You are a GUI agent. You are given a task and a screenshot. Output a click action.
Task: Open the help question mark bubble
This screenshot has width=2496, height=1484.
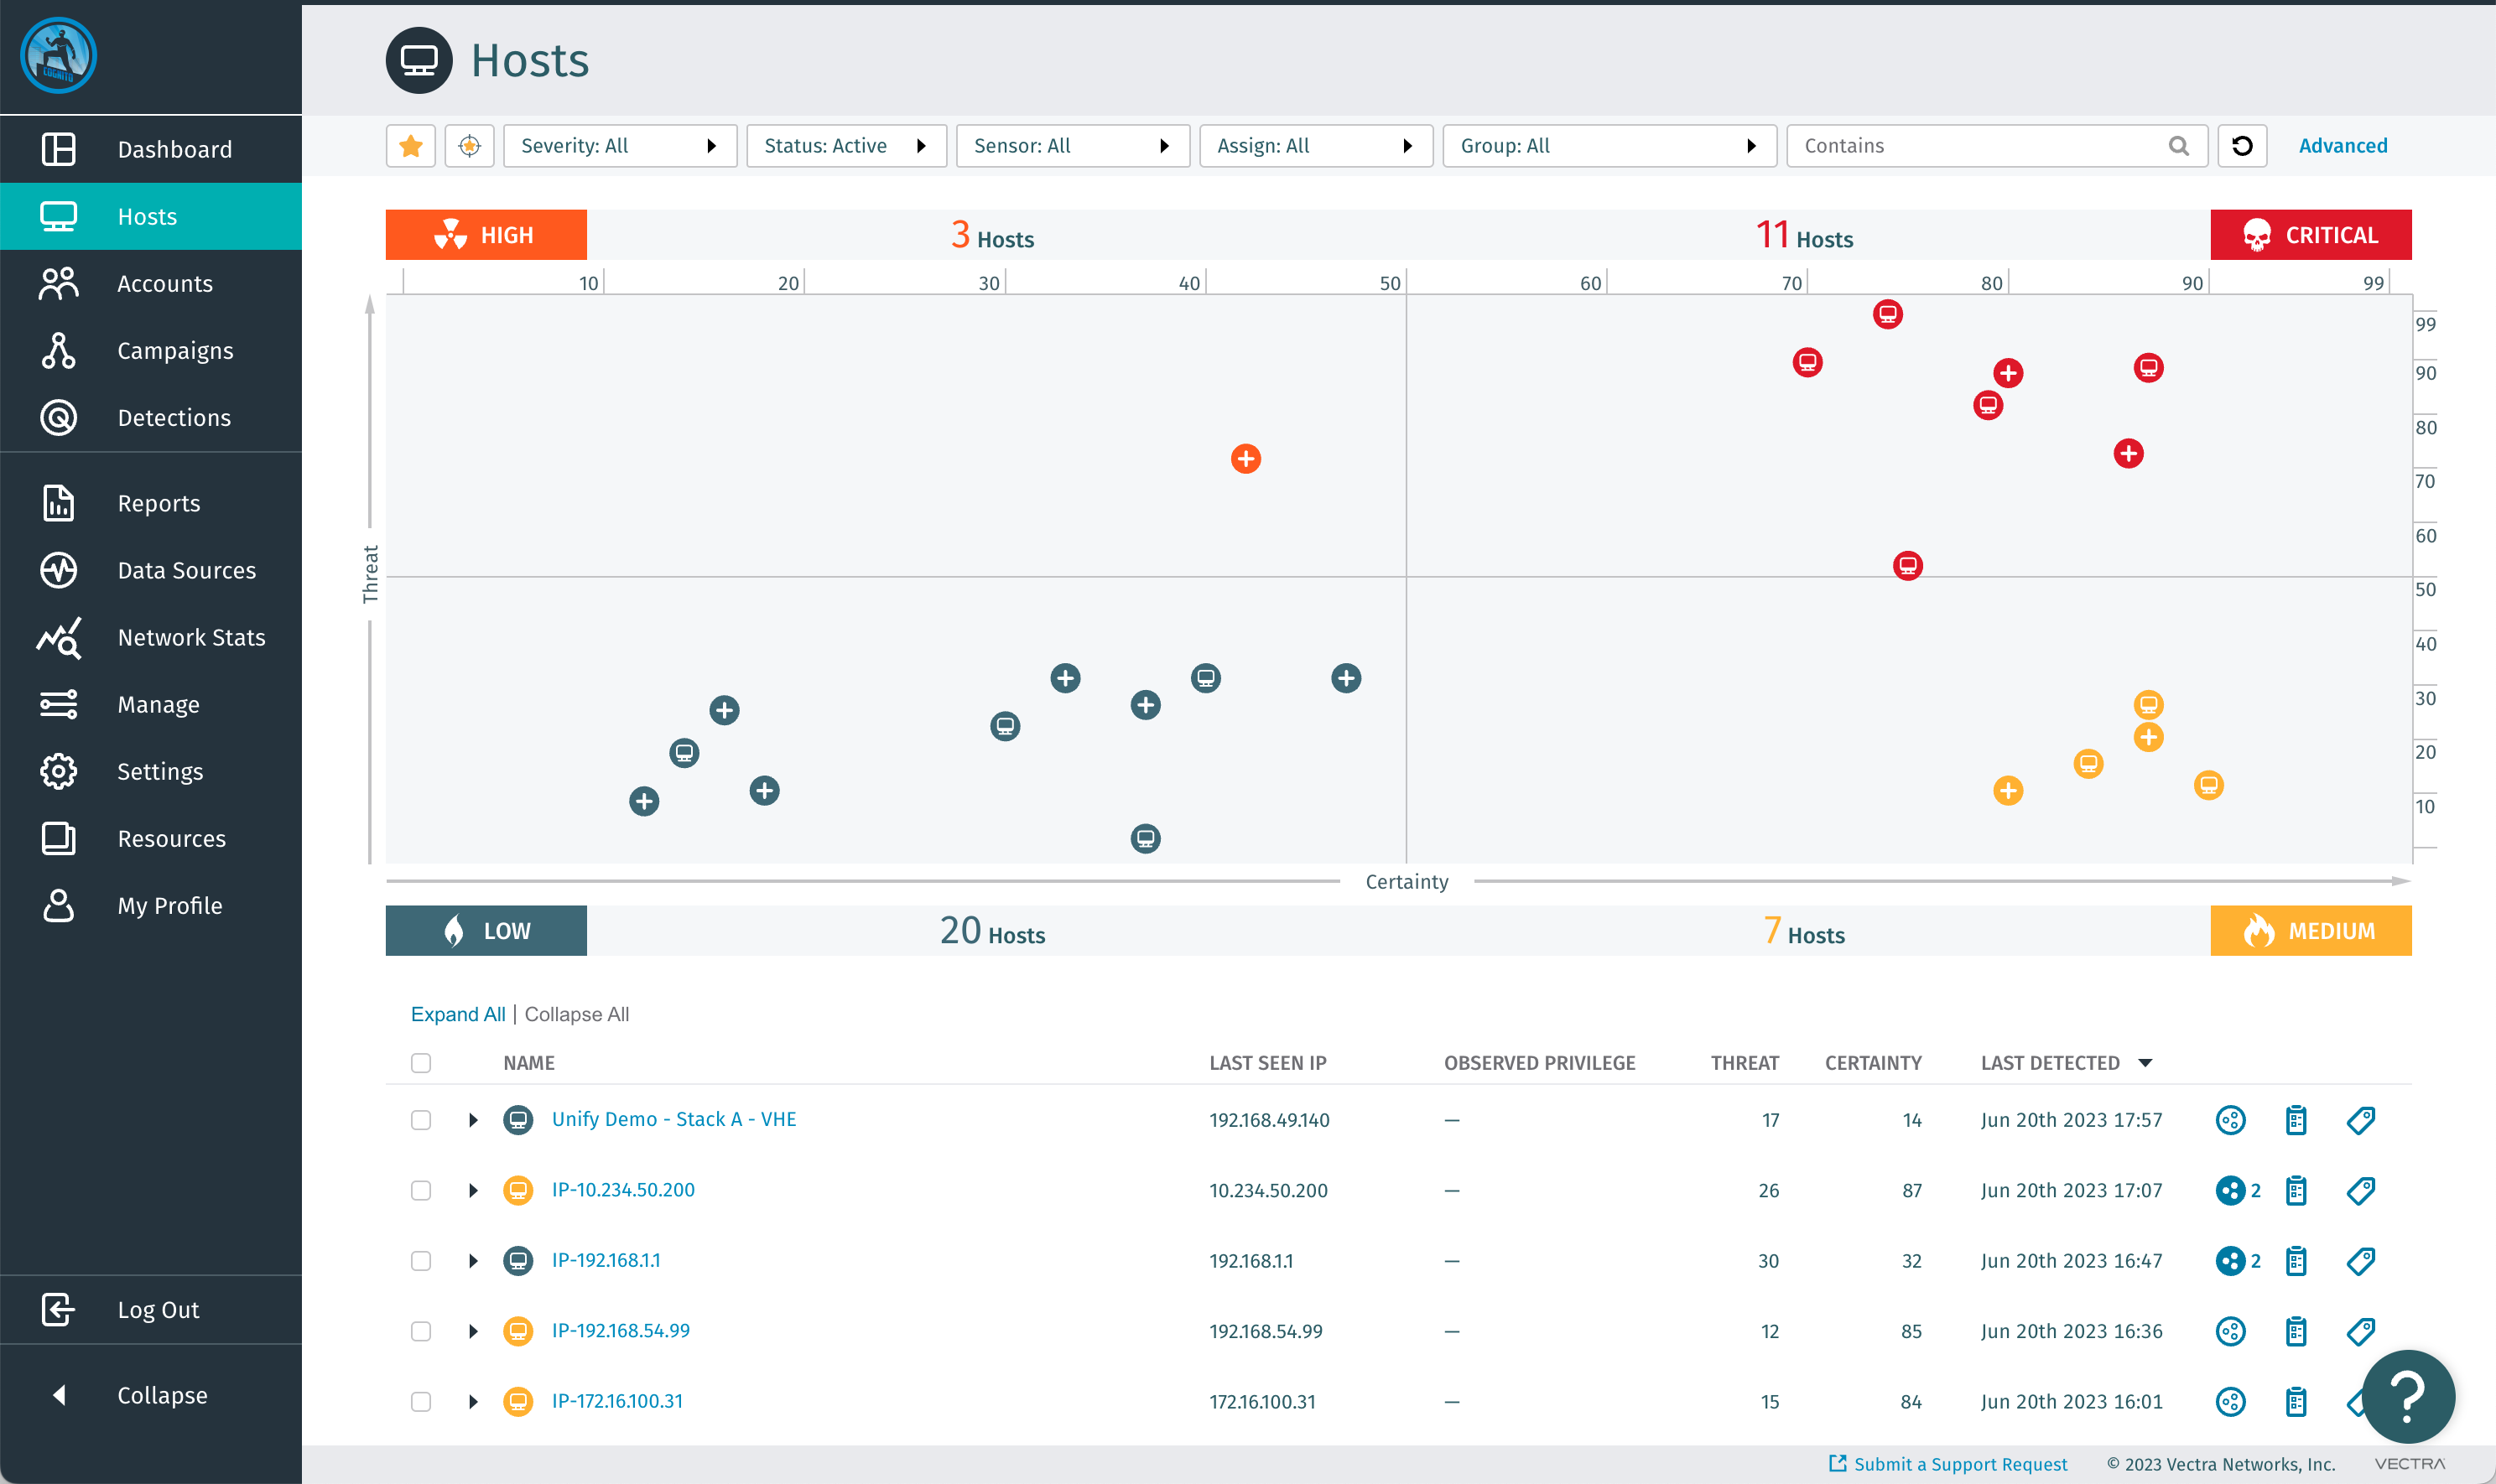[2407, 1395]
